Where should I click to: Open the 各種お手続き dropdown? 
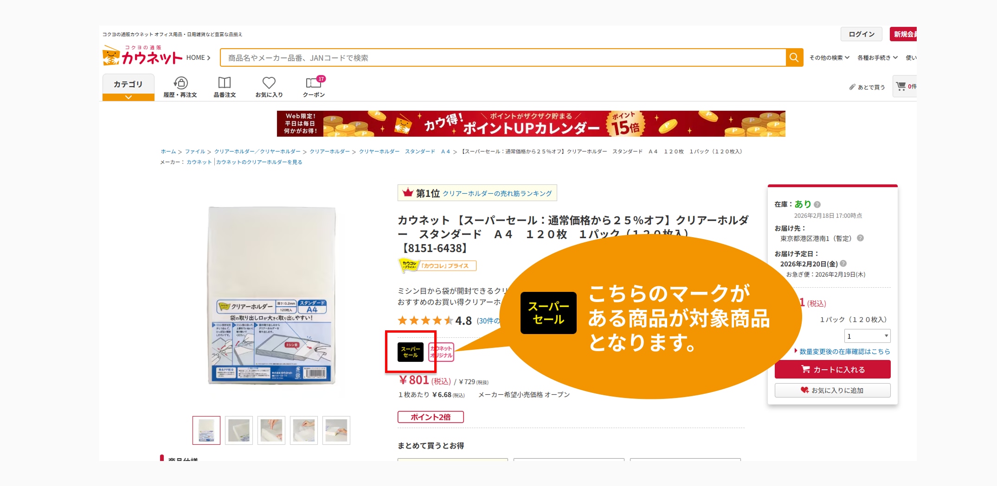coord(878,57)
